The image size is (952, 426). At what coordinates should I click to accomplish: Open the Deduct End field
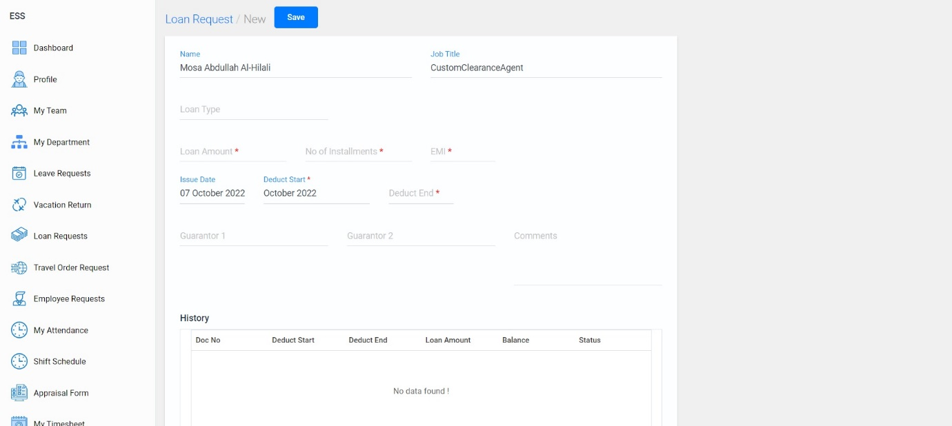(419, 193)
